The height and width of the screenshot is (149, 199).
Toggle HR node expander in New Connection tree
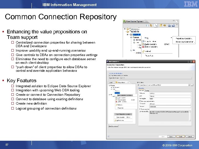tap(109, 95)
